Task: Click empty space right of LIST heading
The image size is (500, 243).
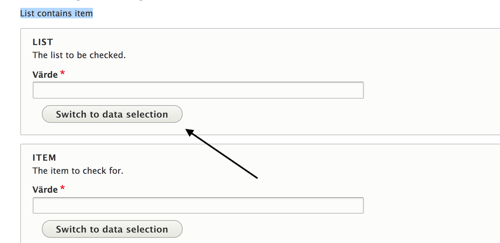Action: pyautogui.click(x=229, y=42)
